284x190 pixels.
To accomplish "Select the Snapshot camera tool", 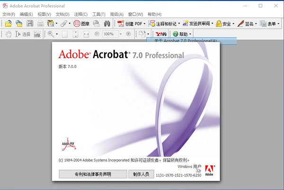I will pos(36,34).
